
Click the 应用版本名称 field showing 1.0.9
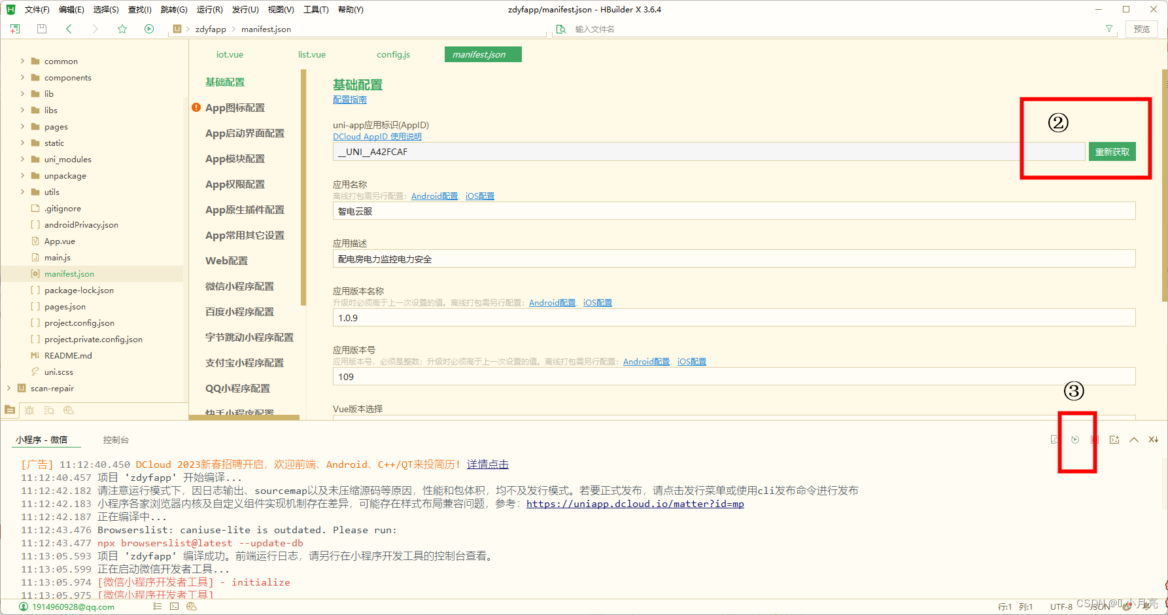734,317
